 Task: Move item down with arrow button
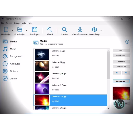126,73
